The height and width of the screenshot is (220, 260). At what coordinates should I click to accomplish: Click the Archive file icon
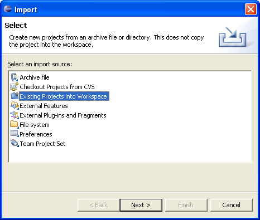[15, 77]
